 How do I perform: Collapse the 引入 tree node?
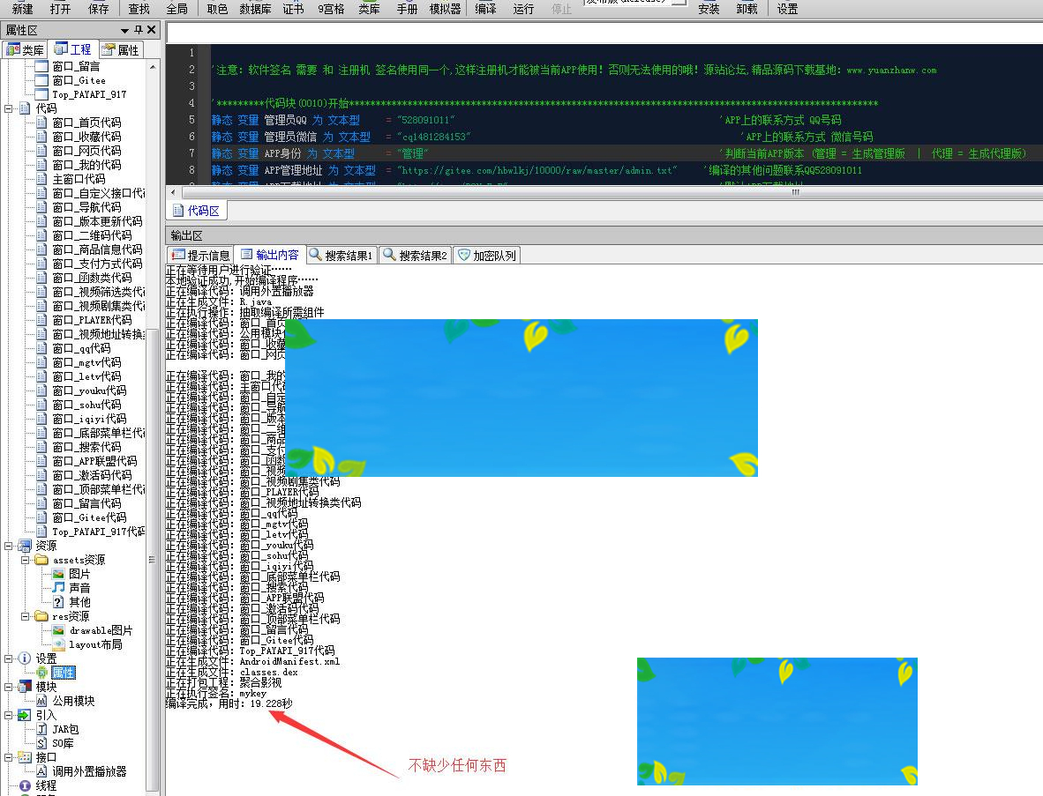tap(8, 715)
